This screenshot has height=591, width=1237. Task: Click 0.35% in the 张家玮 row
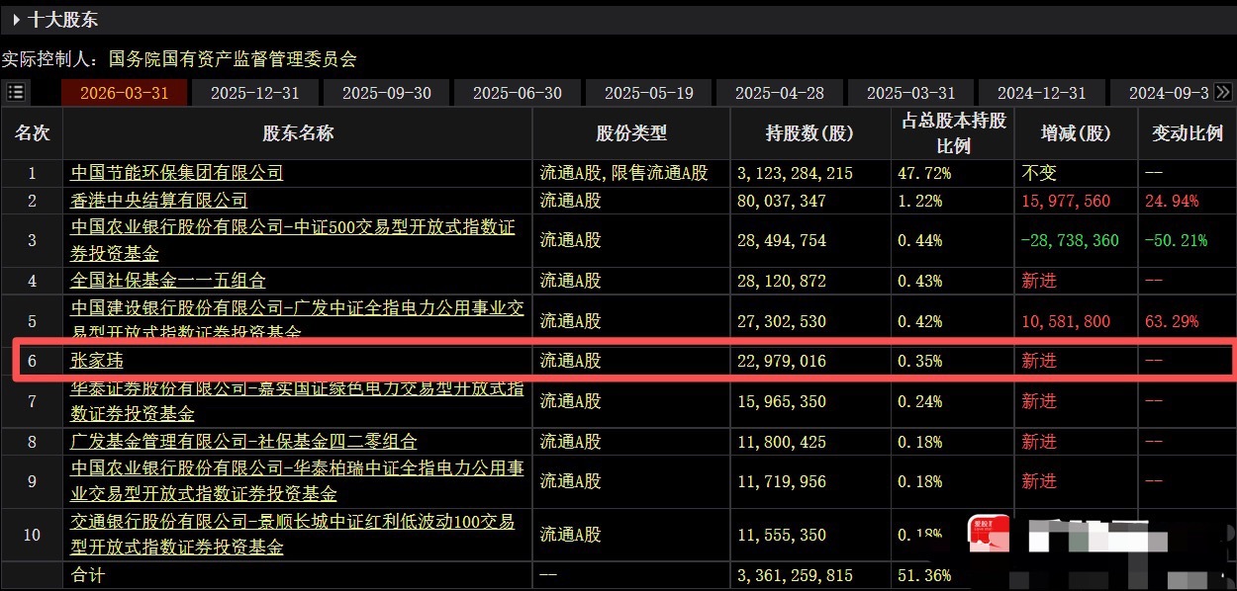pyautogui.click(x=920, y=361)
